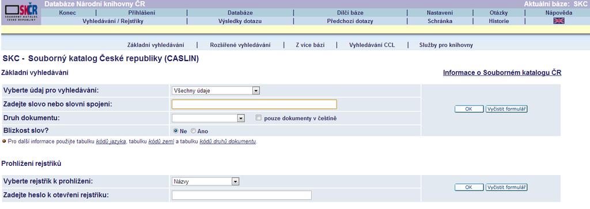Click the index heslo input field
Screen dimensions: 590x209
(241, 195)
